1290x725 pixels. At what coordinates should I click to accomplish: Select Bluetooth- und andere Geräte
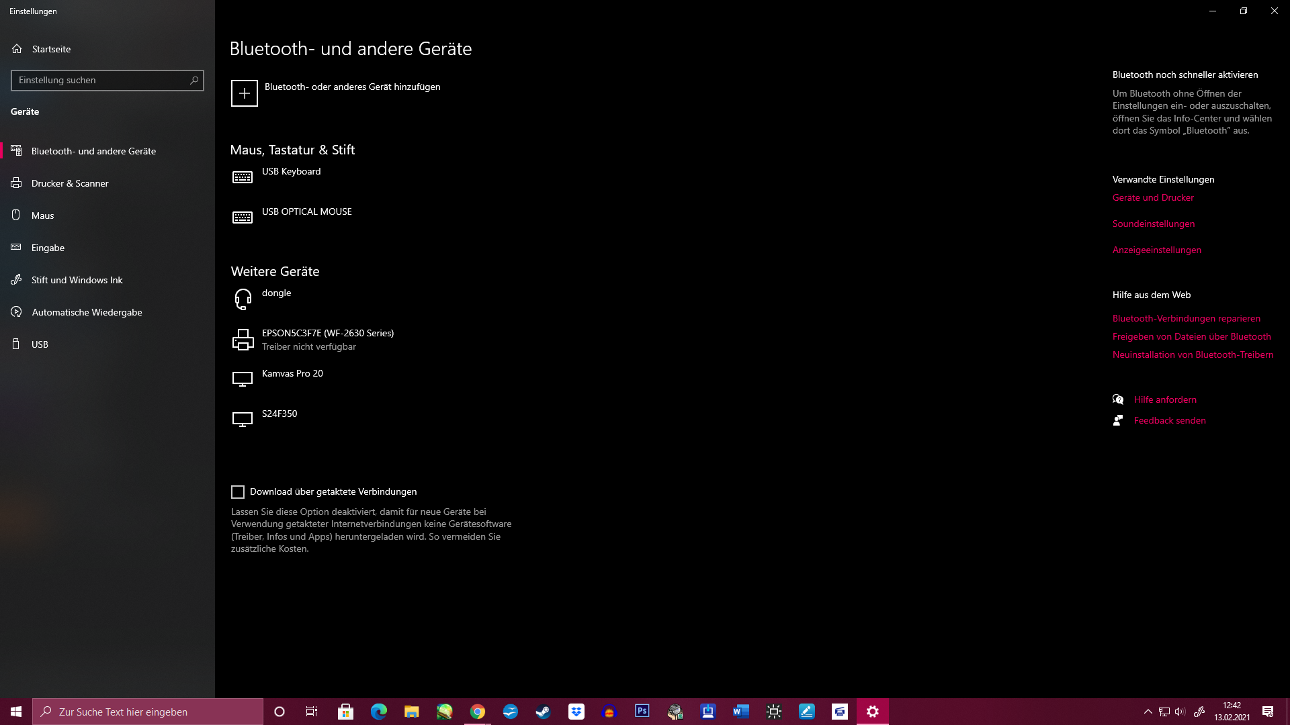93,150
